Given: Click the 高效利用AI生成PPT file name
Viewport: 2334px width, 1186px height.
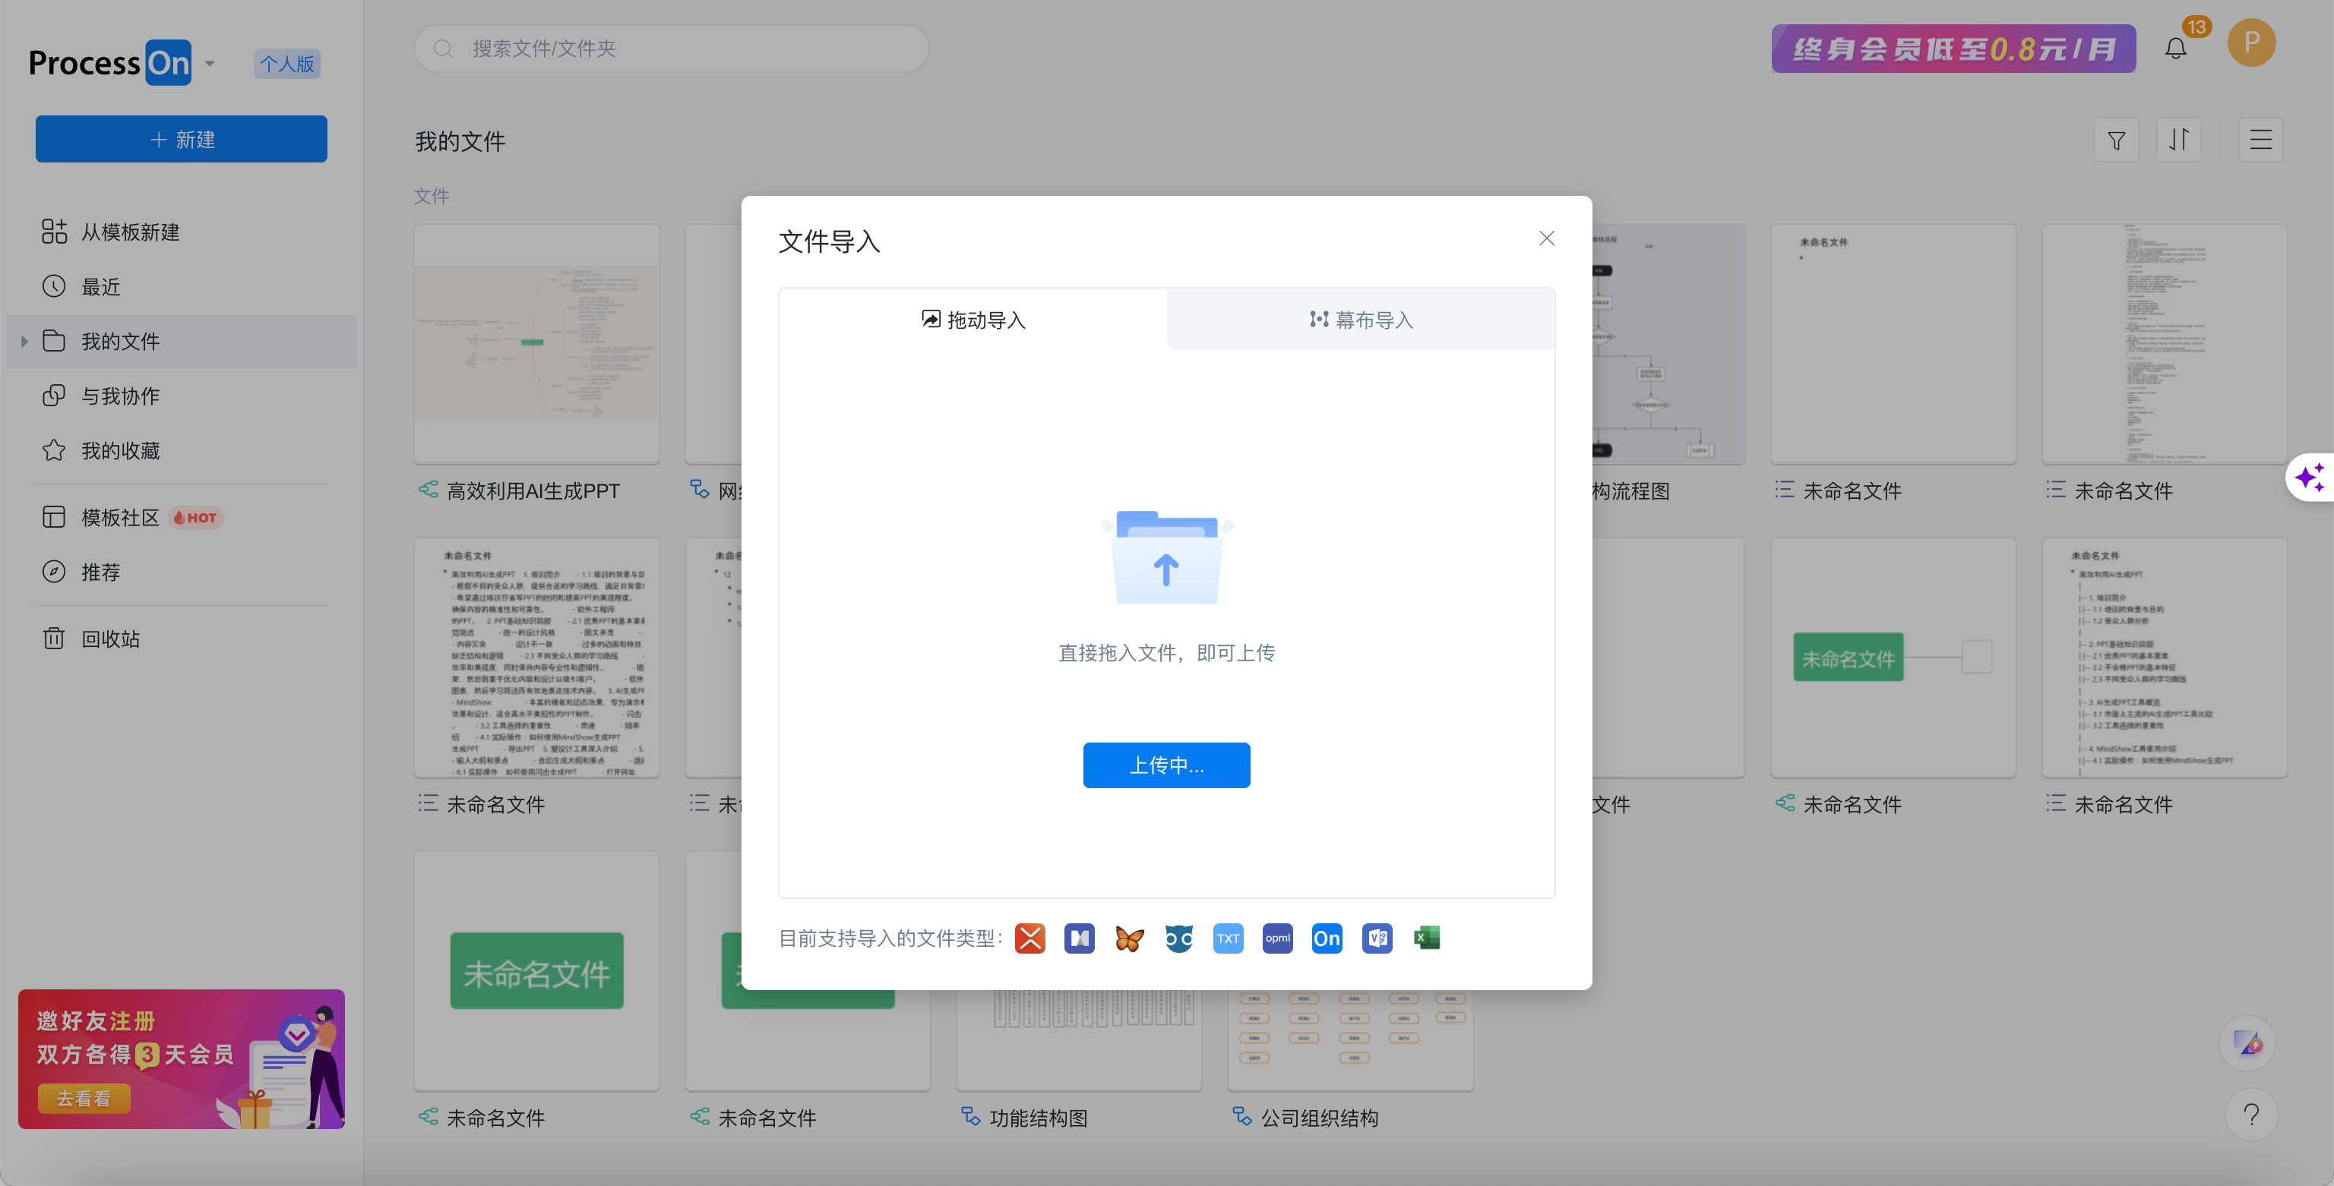Looking at the screenshot, I should point(533,490).
